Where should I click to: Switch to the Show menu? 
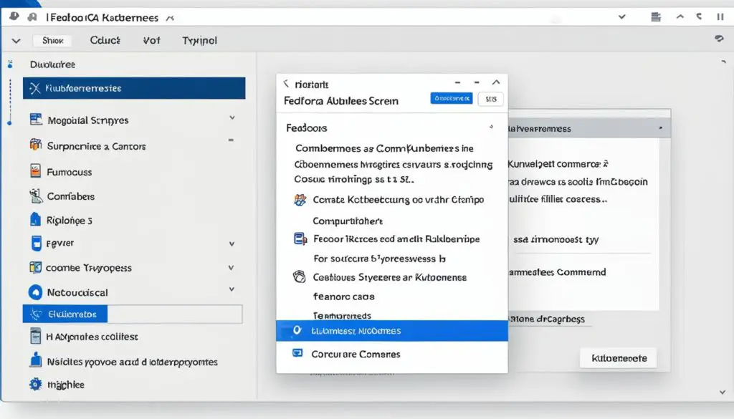(x=52, y=40)
